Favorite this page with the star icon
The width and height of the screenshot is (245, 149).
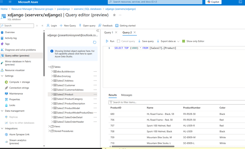(114, 15)
